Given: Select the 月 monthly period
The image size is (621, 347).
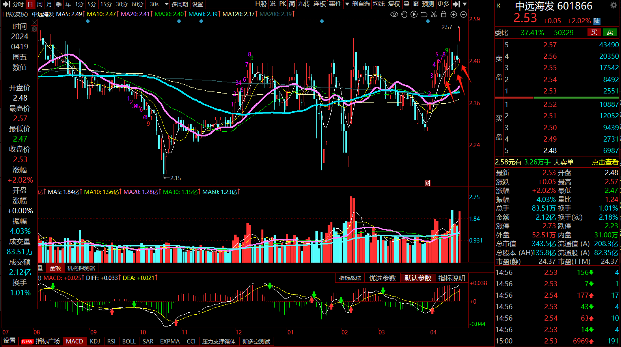Looking at the screenshot, I should point(49,4).
